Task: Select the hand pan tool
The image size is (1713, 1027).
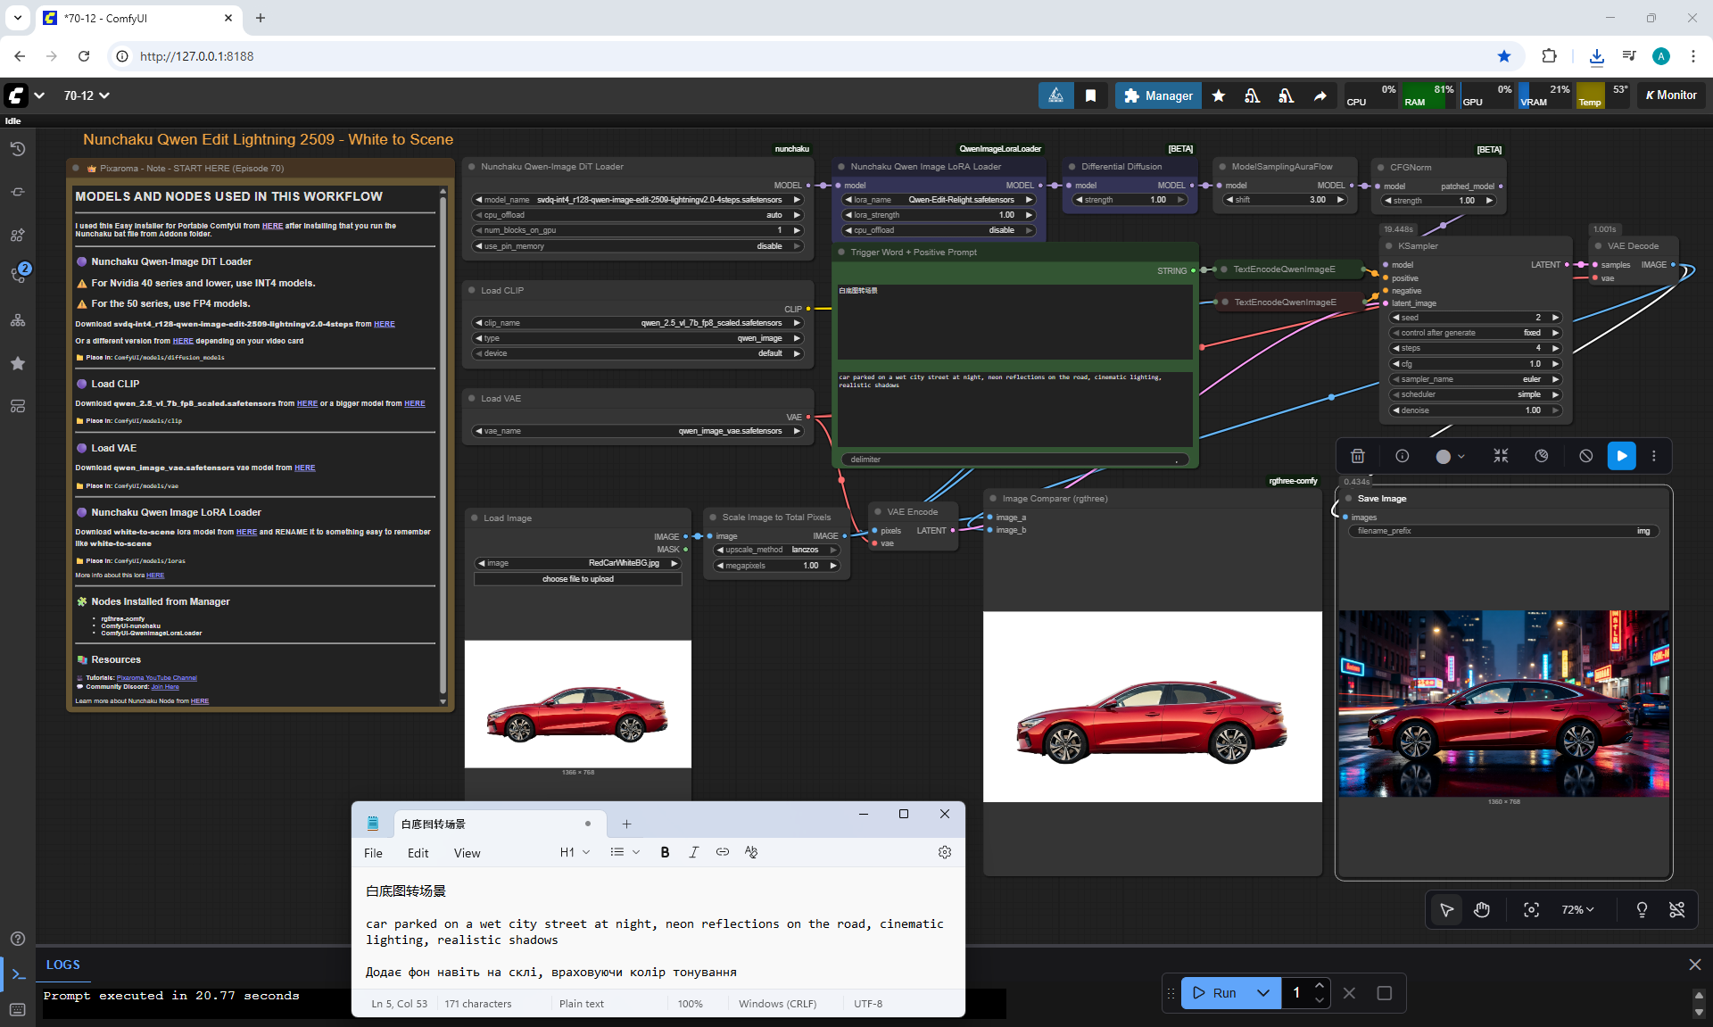Action: pos(1482,909)
